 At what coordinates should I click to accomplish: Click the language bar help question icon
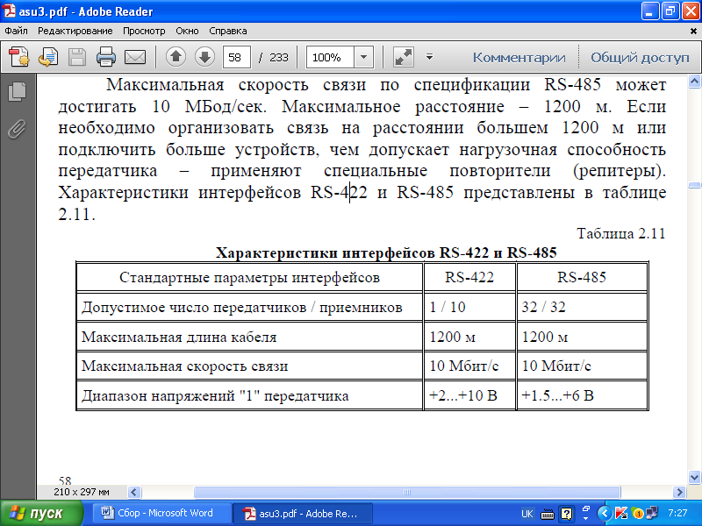point(566,514)
